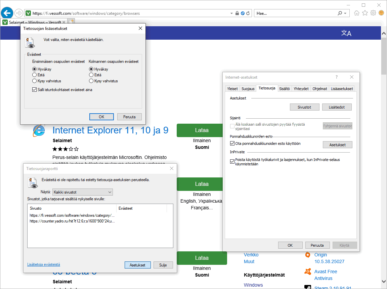Click the Sivusto column header
This screenshot has width=387, height=289.
(x=72, y=208)
